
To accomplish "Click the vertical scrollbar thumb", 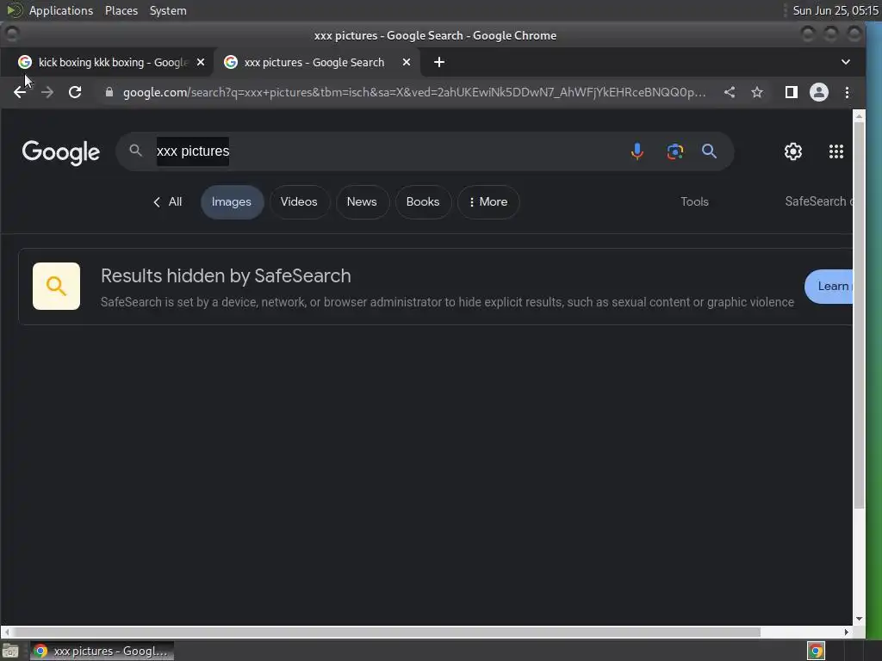I will [x=859, y=315].
